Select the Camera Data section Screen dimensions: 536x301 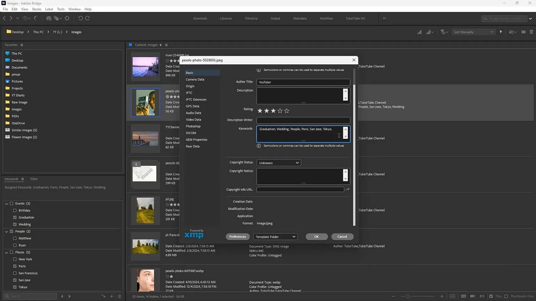point(195,80)
